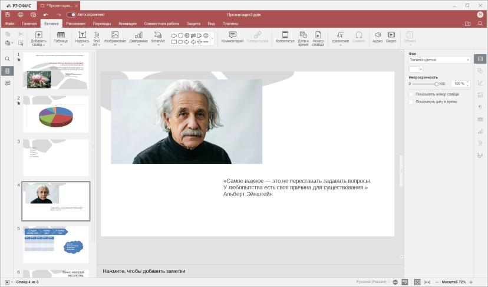Screen dimensions: 488x287
Task: Open the Search panel in left sidebar
Action: pyautogui.click(x=8, y=59)
